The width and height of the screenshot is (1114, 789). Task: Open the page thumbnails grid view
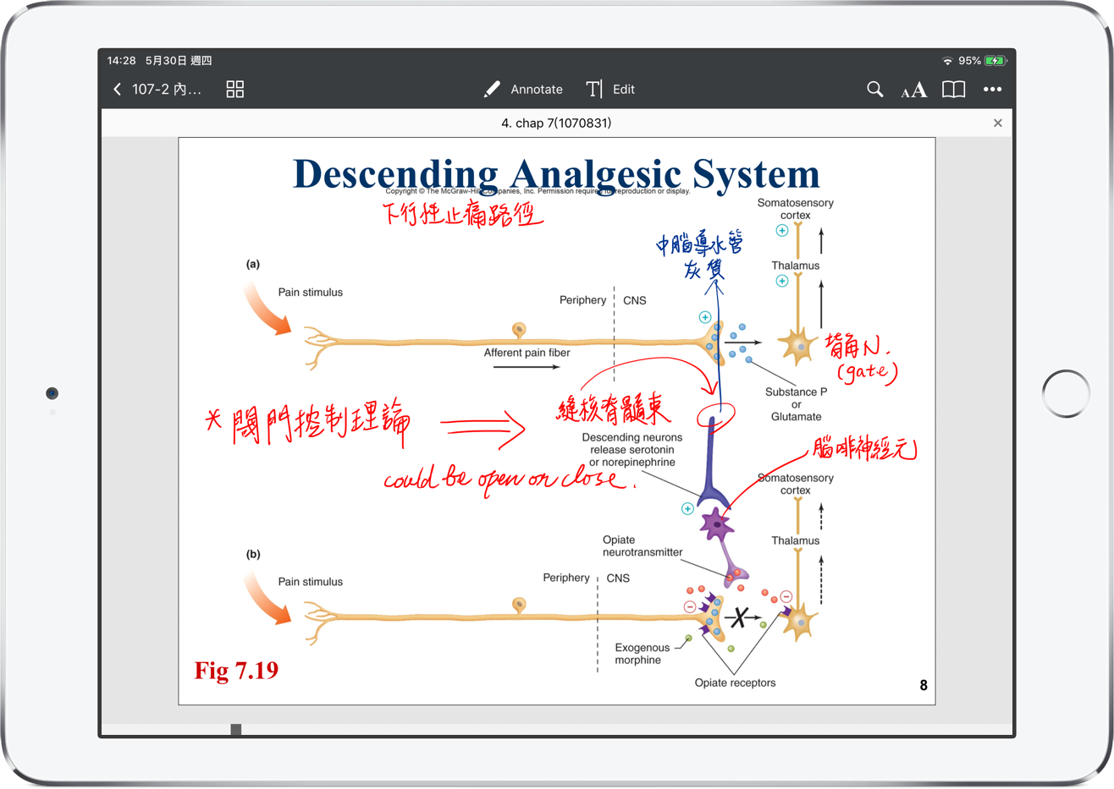[x=235, y=89]
